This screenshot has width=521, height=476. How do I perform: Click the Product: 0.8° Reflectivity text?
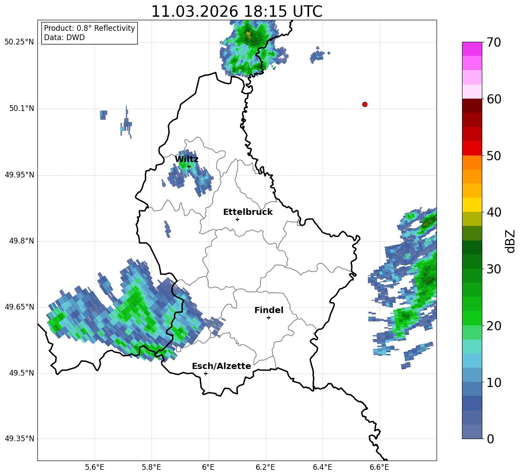coord(89,28)
